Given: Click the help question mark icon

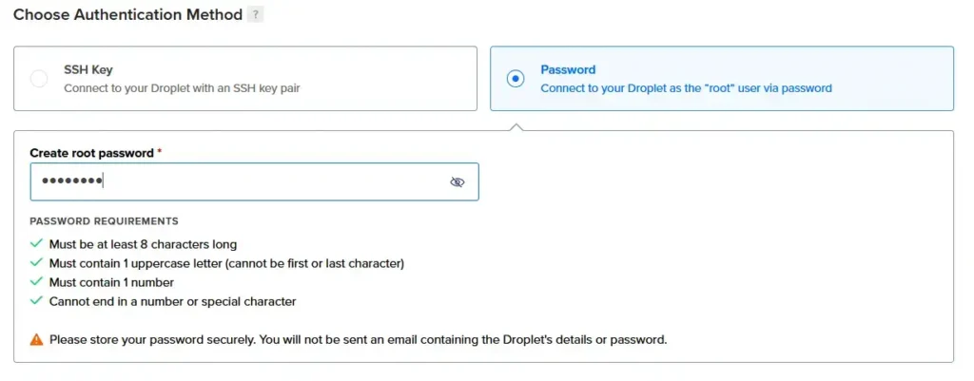Looking at the screenshot, I should coord(255,16).
